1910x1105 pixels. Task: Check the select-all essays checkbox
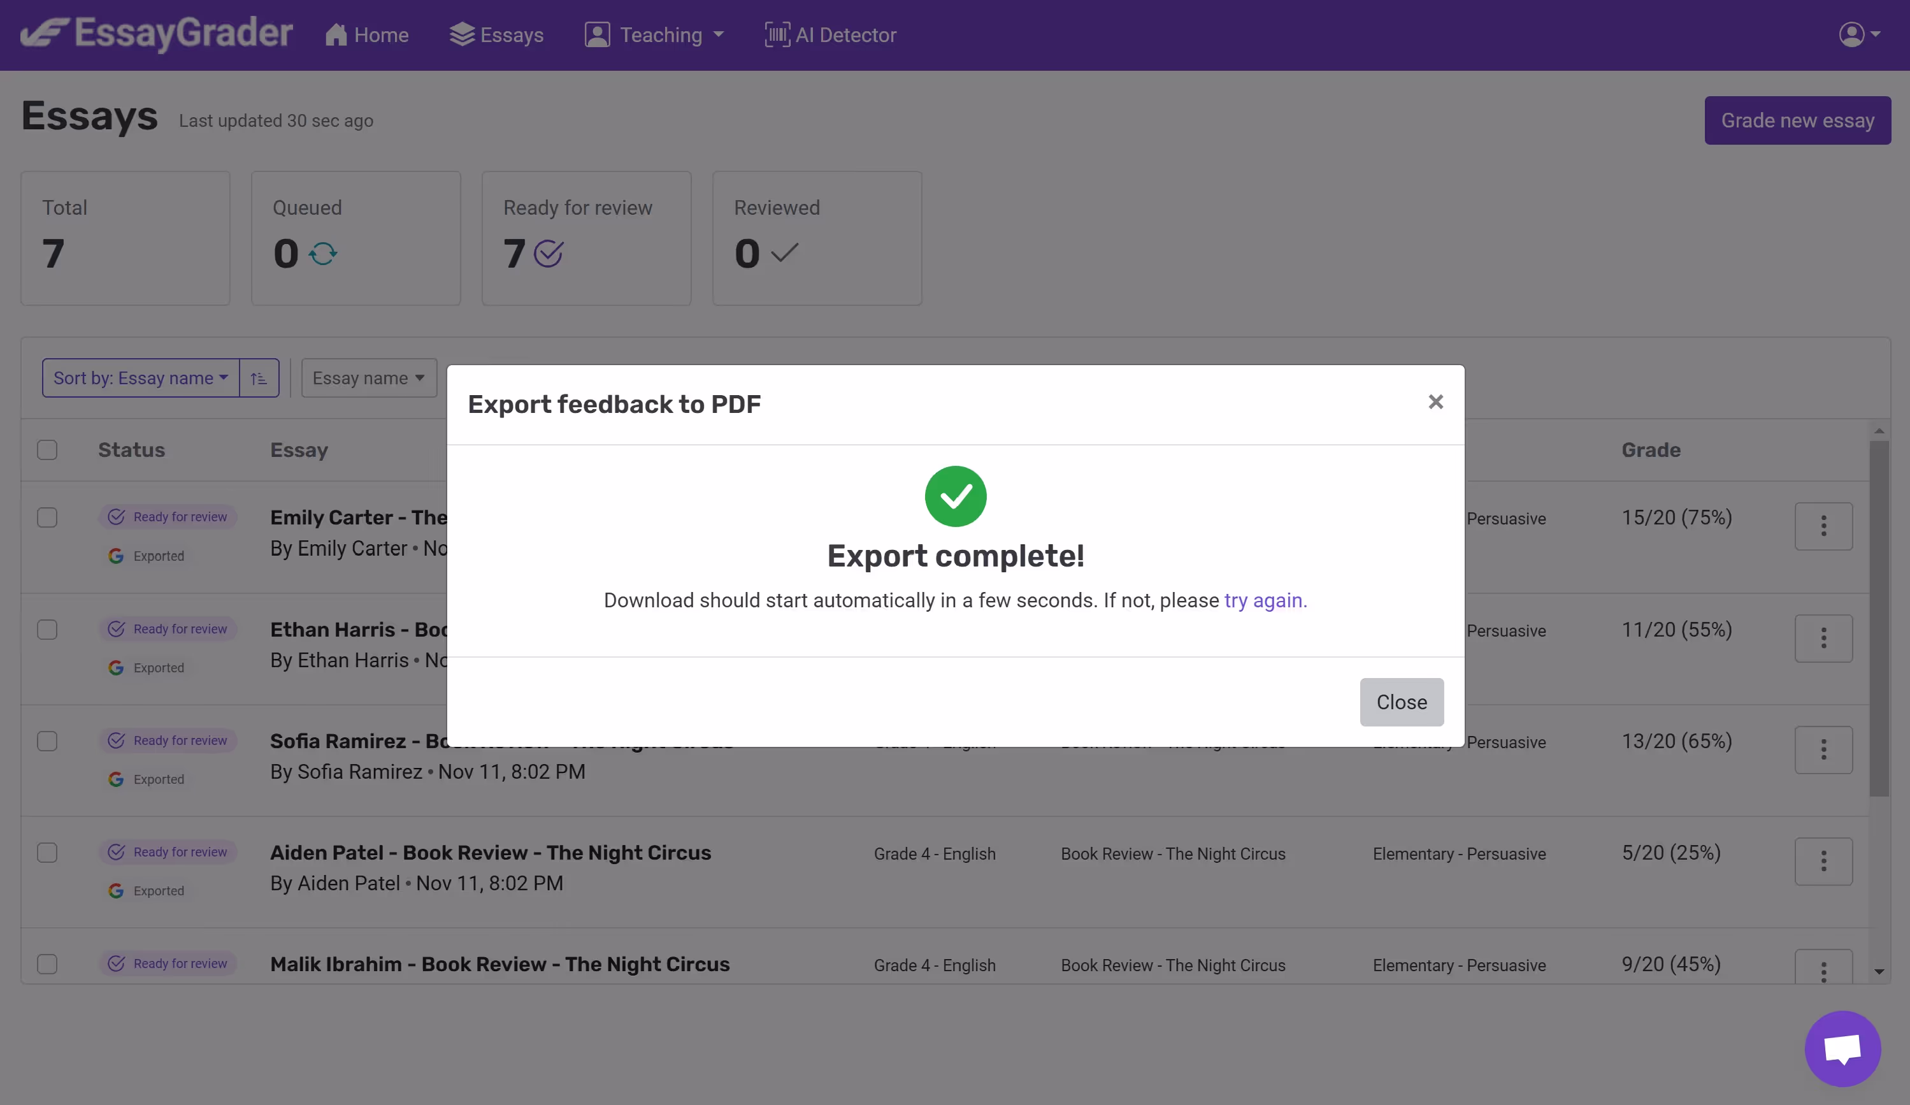click(x=47, y=449)
